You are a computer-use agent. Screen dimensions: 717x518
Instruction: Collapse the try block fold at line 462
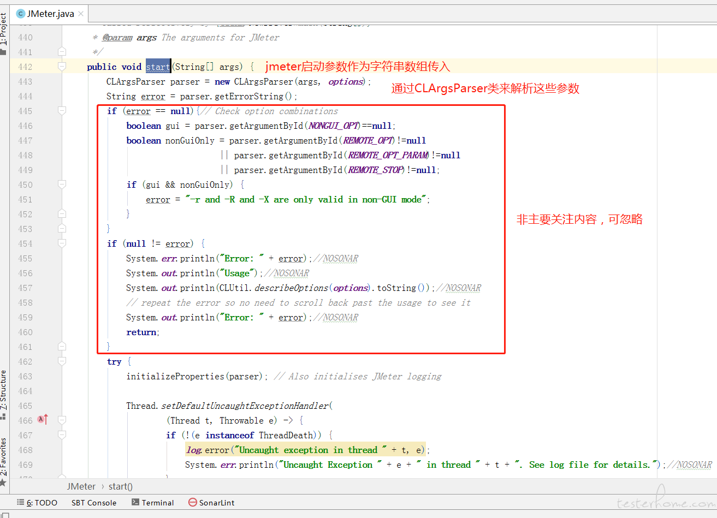[62, 361]
